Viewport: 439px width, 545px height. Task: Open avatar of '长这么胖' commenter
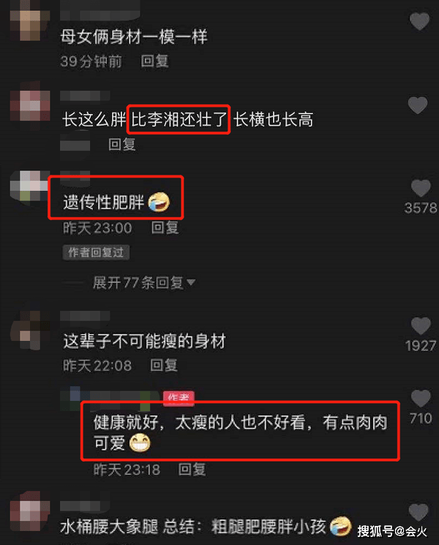30,105
